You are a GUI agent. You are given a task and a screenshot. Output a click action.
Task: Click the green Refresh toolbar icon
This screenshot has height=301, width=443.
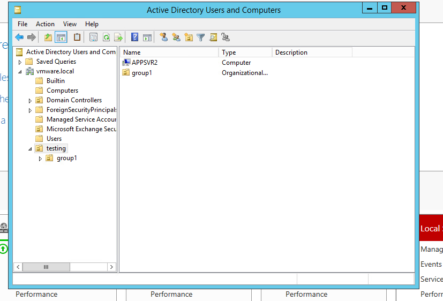coord(106,37)
